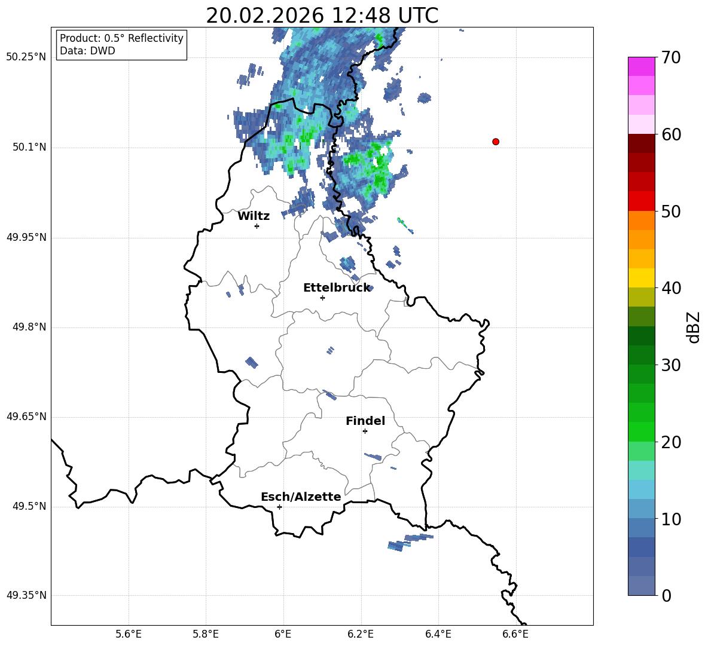Click the 30 tick on colorbar
This screenshot has width=708, height=646.
[x=671, y=365]
